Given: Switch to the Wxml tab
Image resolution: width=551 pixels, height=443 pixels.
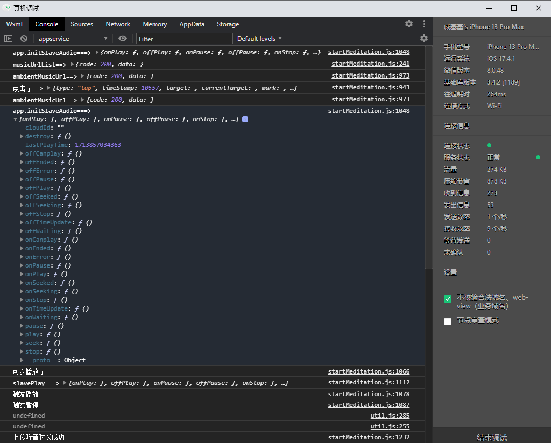Looking at the screenshot, I should click(x=15, y=24).
